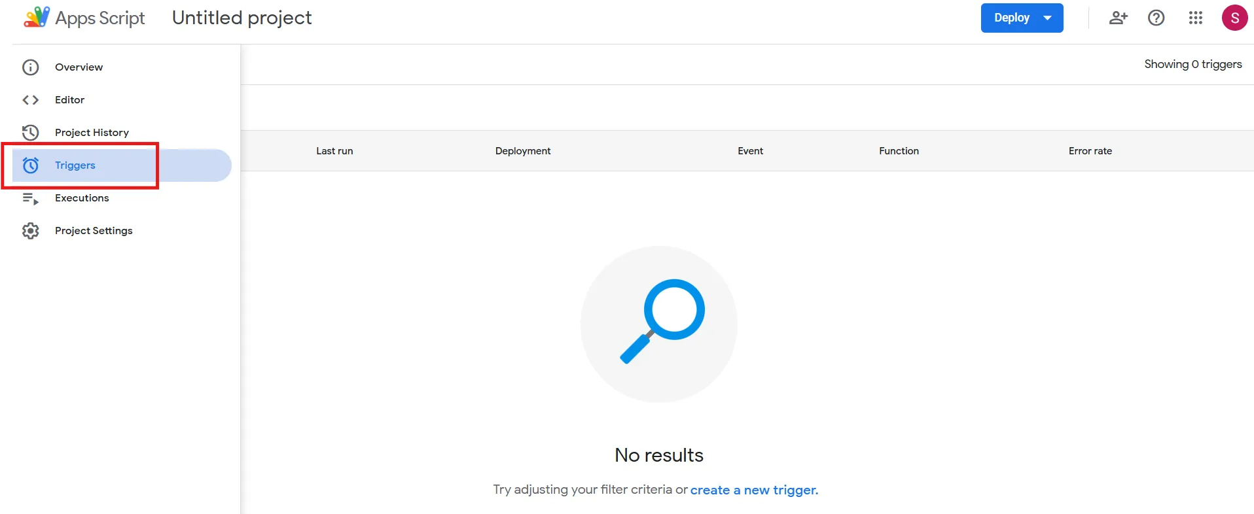Click the Project Settings gear icon
Screen dimensions: 1254x514
[x=31, y=231]
